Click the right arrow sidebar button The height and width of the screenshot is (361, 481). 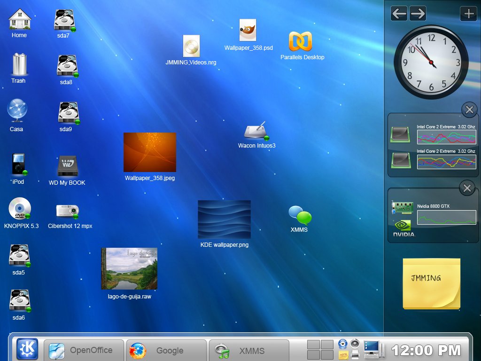(418, 14)
